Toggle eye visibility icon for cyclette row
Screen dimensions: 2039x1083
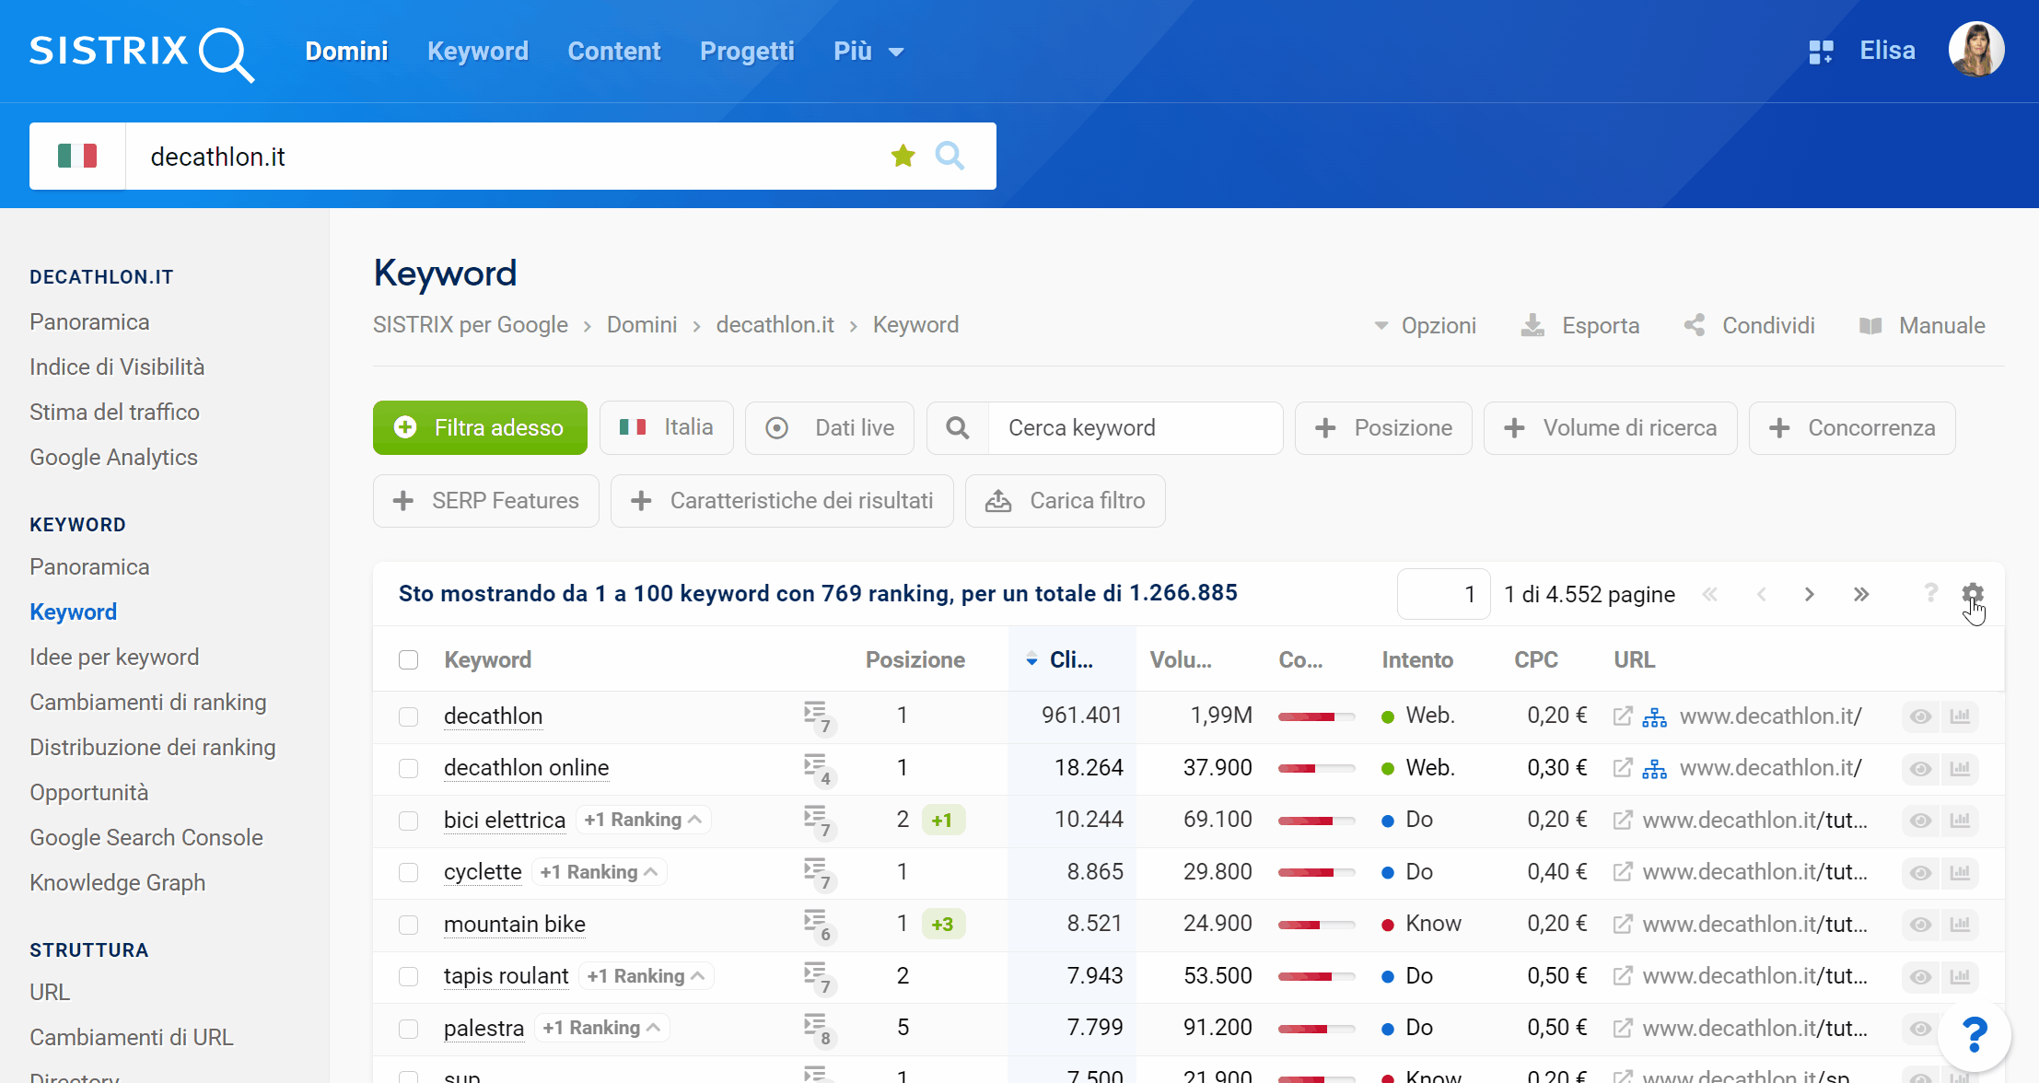(x=1920, y=872)
